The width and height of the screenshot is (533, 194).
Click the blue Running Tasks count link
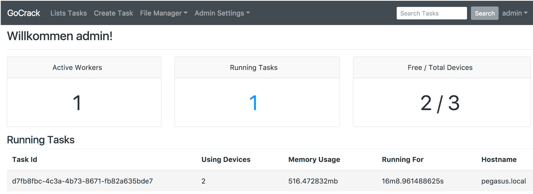click(253, 103)
